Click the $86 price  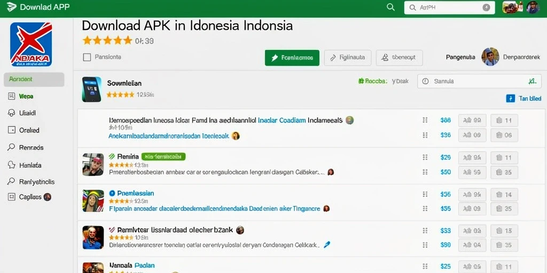tap(446, 120)
